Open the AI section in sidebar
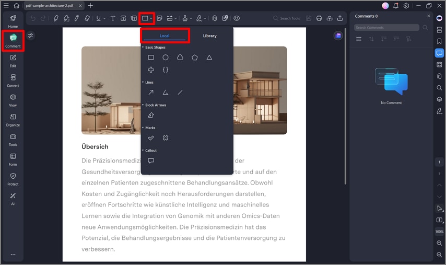This screenshot has height=265, width=446. coord(13,199)
